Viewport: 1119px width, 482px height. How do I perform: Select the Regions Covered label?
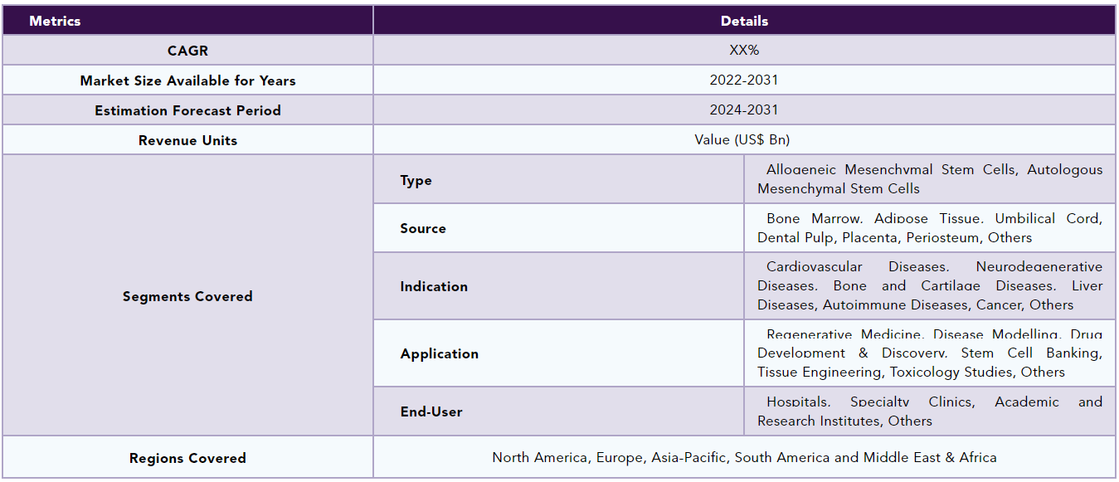tap(187, 458)
